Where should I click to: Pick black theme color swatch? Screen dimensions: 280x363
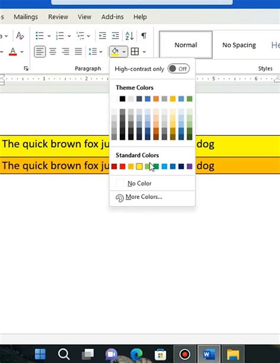[122, 99]
